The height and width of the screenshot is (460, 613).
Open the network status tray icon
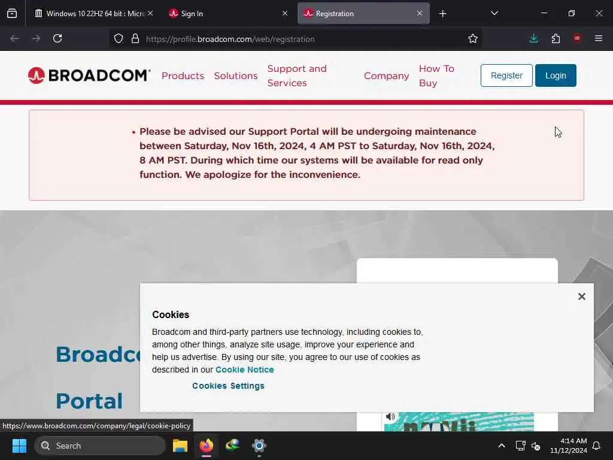(520, 446)
